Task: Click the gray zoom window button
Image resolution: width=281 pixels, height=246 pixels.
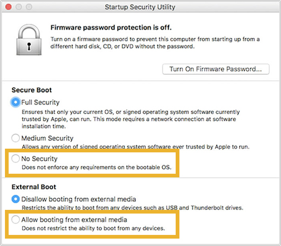Action: 29,7
